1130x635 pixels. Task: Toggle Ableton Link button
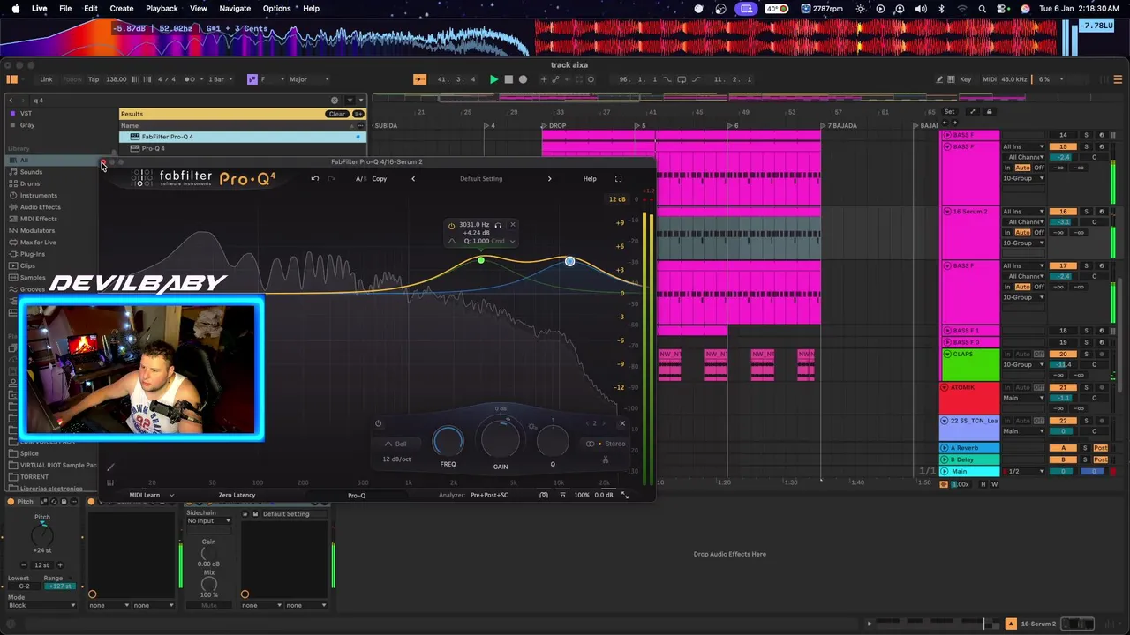46,79
